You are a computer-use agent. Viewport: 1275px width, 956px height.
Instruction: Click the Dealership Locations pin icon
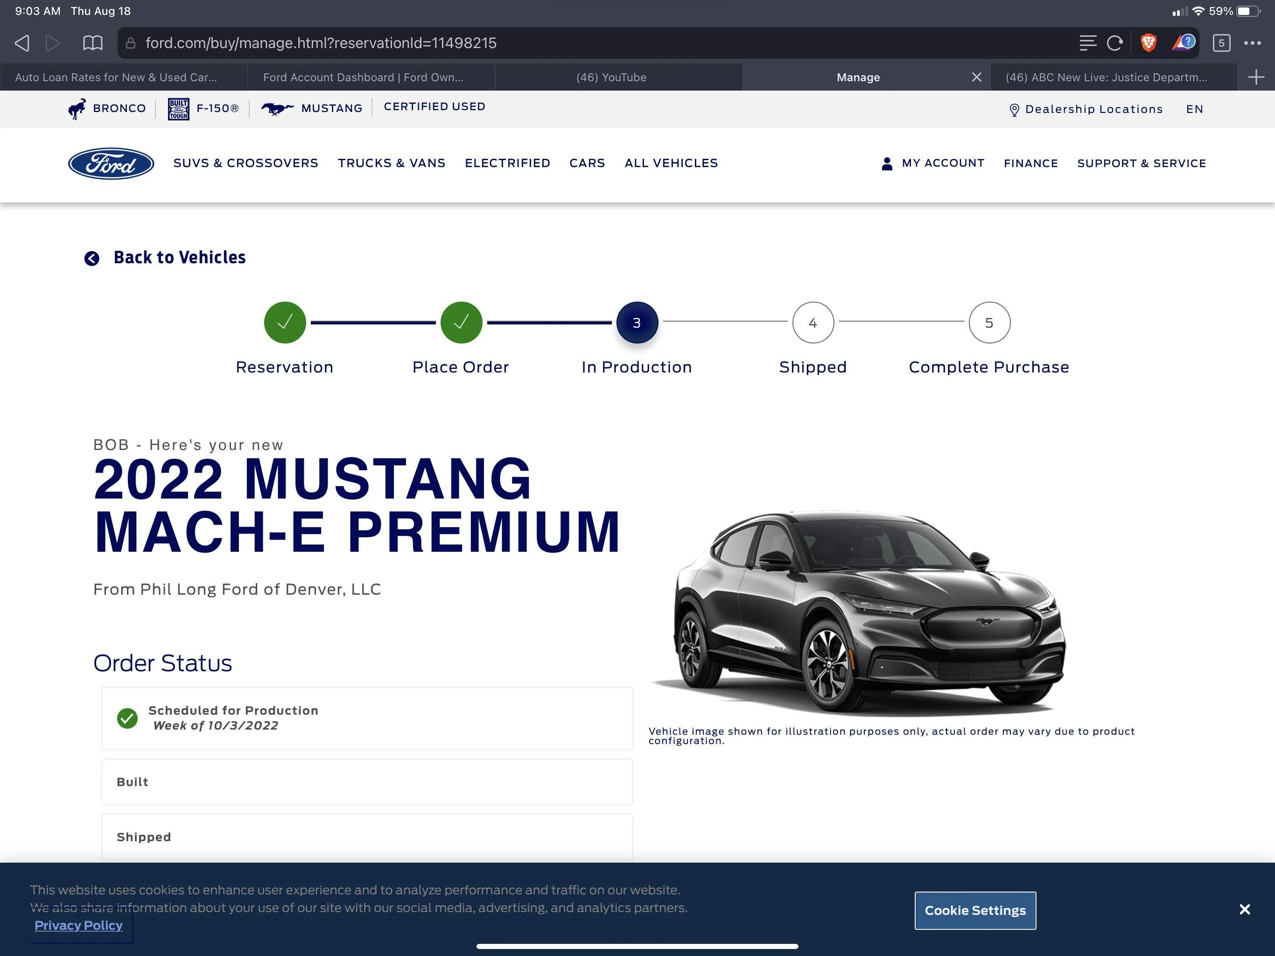pos(1015,110)
